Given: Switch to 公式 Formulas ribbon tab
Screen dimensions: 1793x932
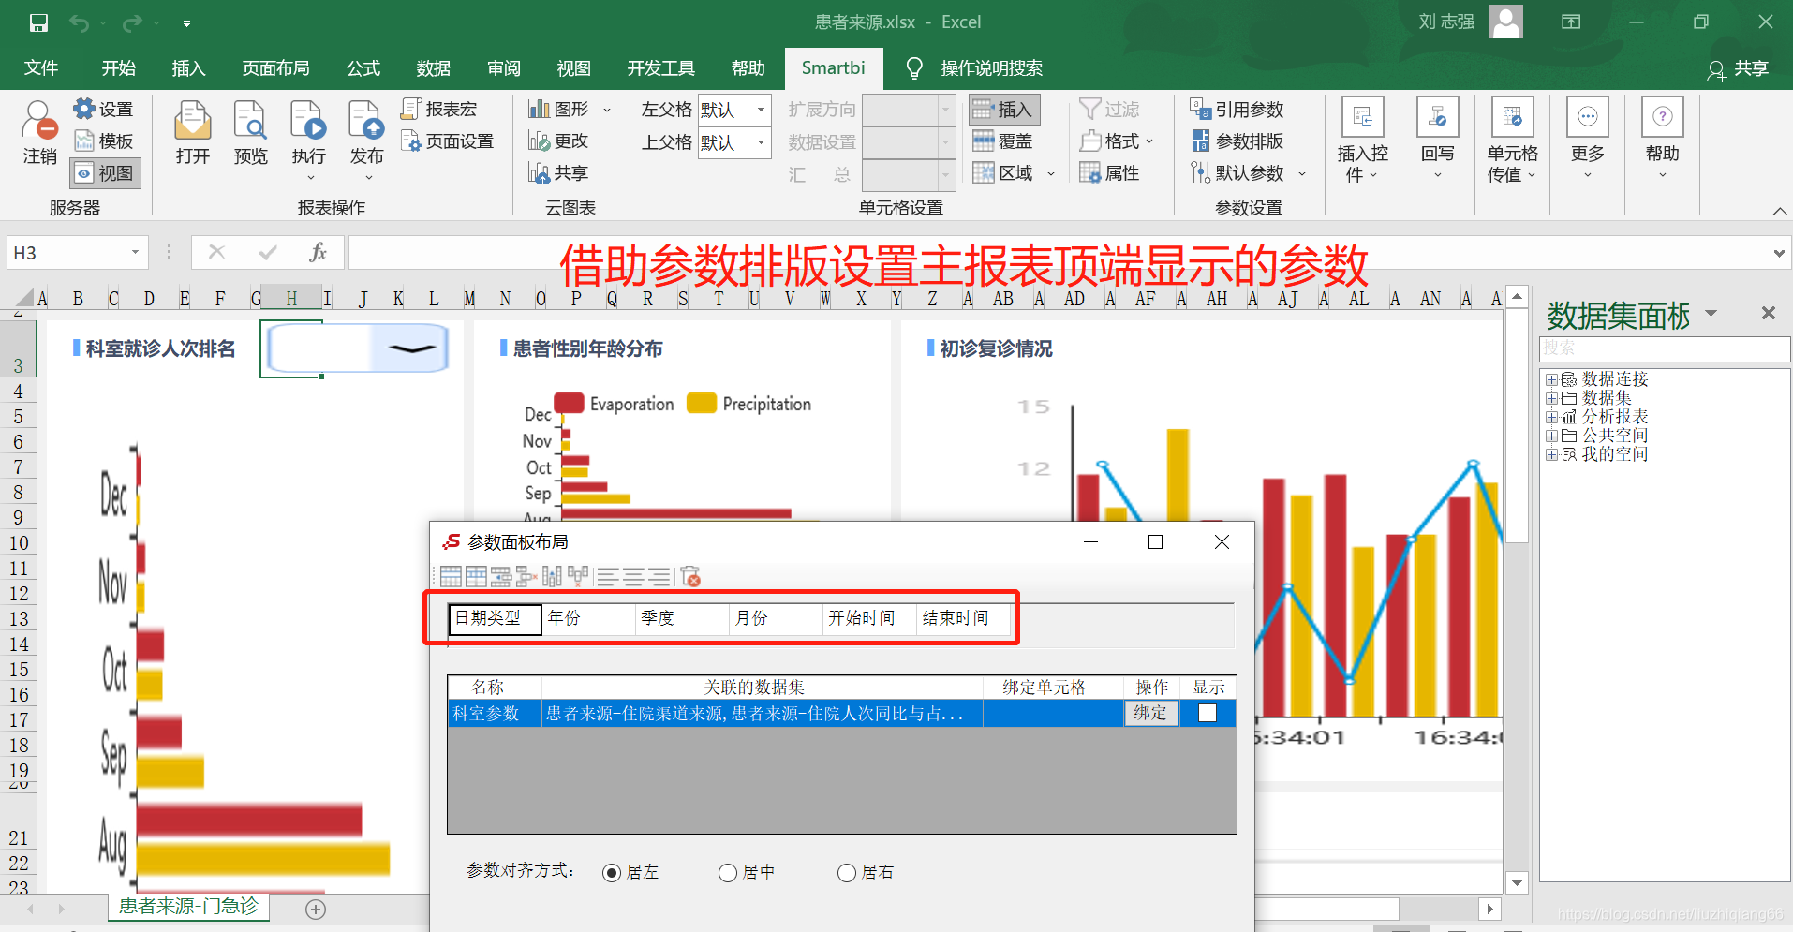Looking at the screenshot, I should pyautogui.click(x=363, y=68).
